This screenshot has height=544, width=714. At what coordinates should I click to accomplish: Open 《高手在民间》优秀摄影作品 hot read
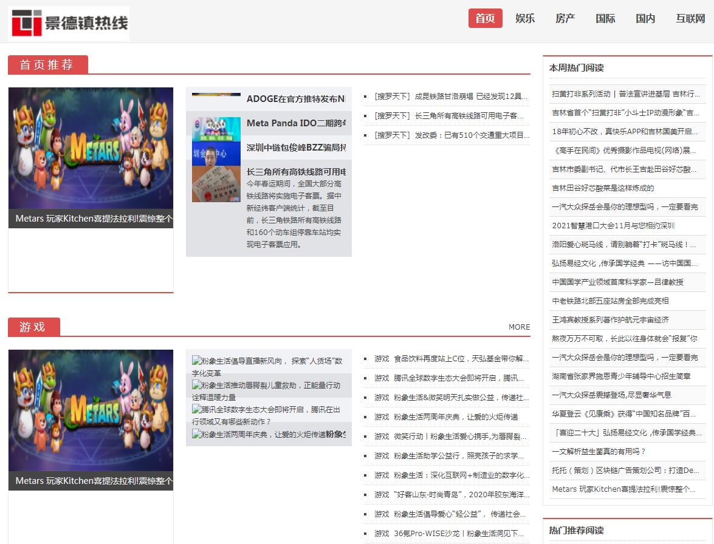coord(624,151)
